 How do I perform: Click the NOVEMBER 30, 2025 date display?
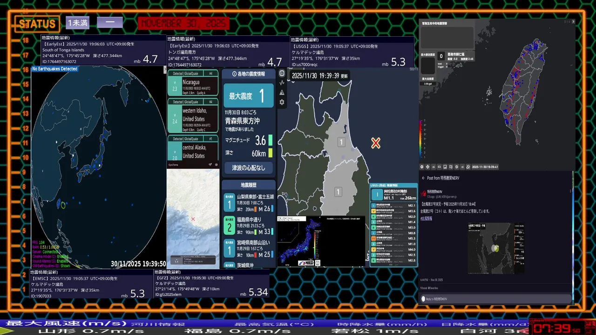[x=184, y=23]
